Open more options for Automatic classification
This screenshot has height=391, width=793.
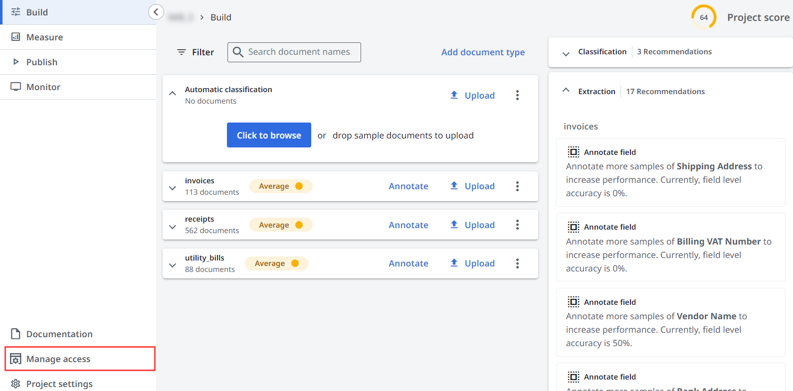[517, 95]
